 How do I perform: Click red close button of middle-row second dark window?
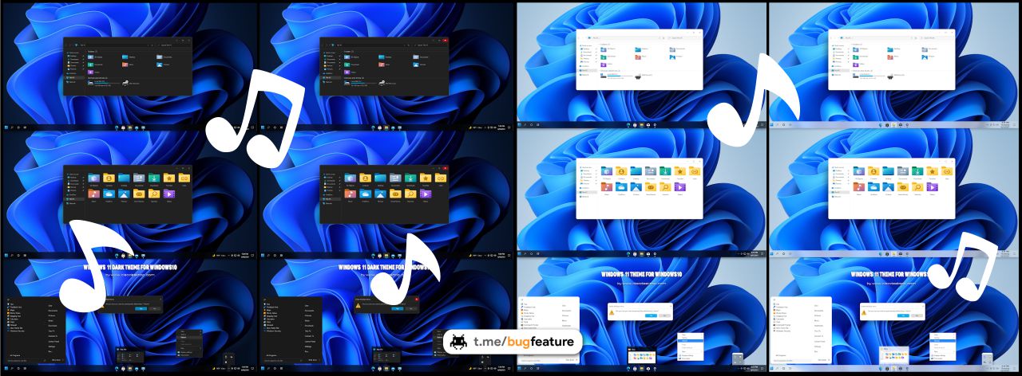click(445, 168)
